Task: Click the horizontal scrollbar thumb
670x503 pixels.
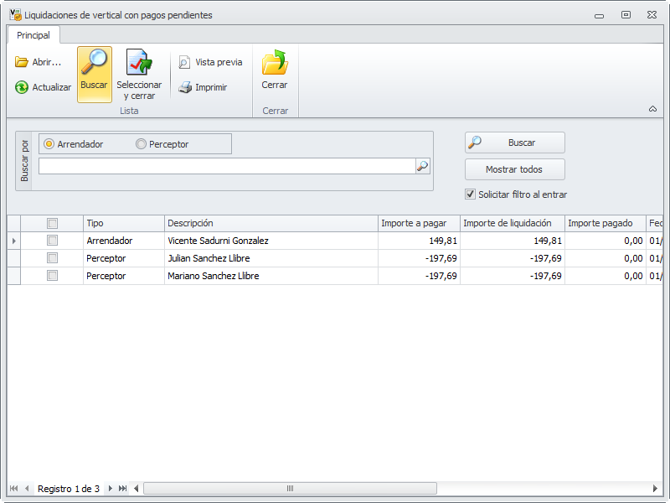Action: [x=290, y=489]
